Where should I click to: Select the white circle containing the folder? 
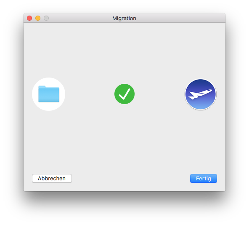[x=49, y=94]
